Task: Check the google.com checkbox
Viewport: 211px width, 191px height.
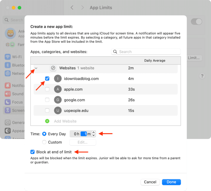Action: click(47, 100)
